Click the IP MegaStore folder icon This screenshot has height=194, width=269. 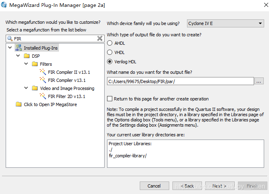click(x=19, y=104)
